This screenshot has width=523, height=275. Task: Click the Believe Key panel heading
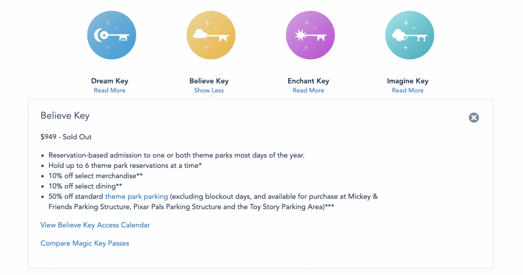[x=65, y=116]
